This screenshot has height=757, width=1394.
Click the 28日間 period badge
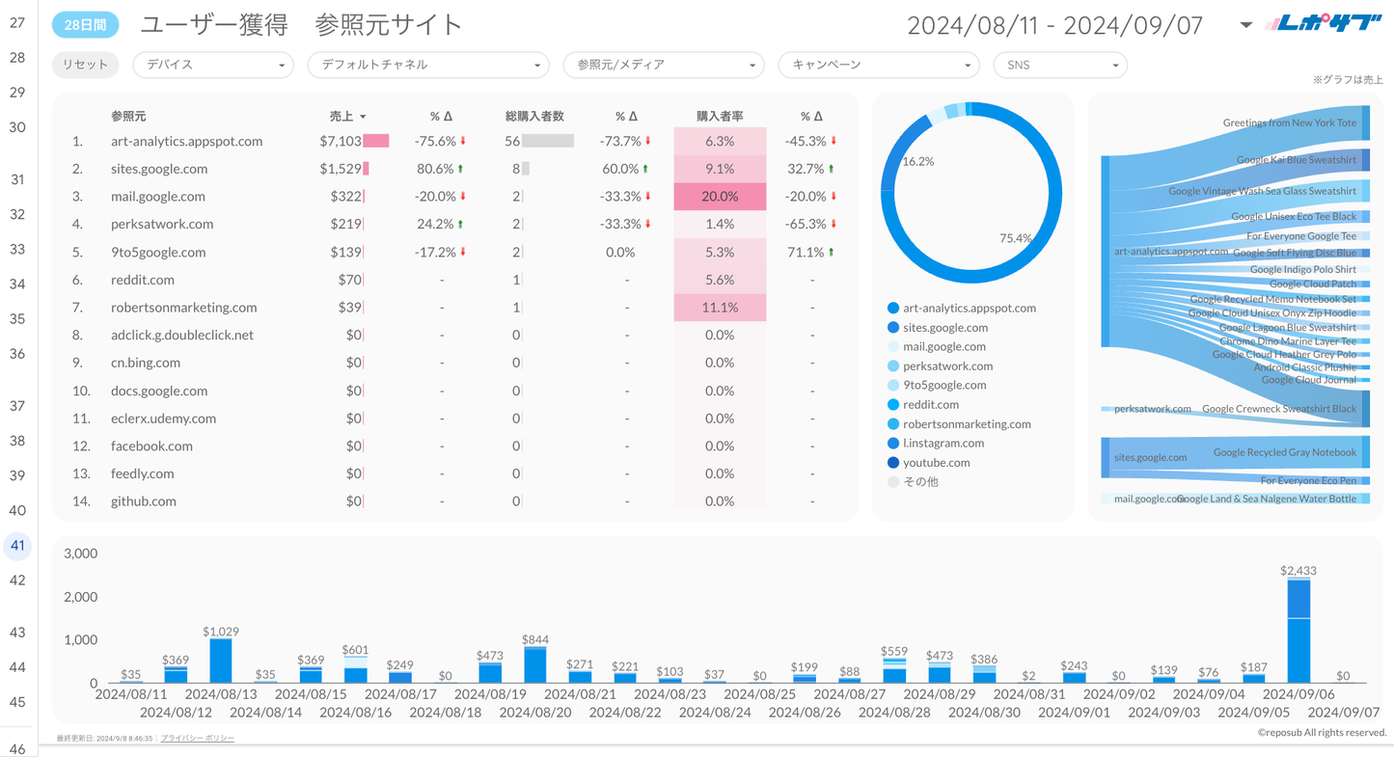point(85,26)
